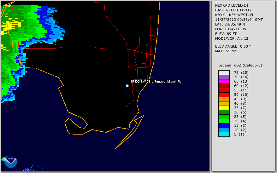The height and width of the screenshot is (173, 277).
Task: Click the 40 (8) legend label
Action: (240, 103)
